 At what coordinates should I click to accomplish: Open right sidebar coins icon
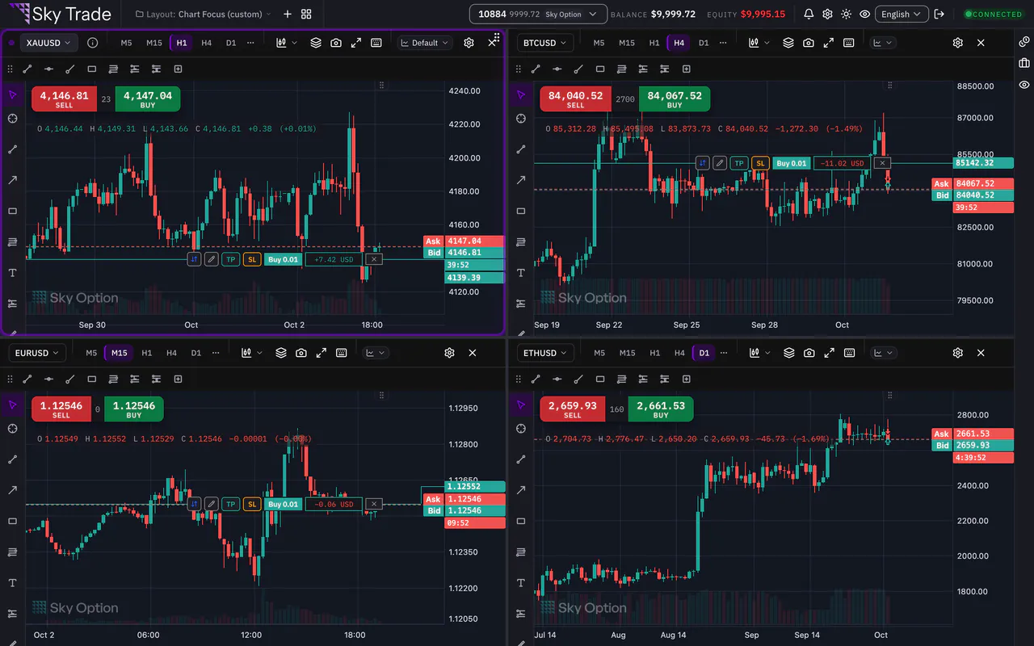coord(1023,41)
